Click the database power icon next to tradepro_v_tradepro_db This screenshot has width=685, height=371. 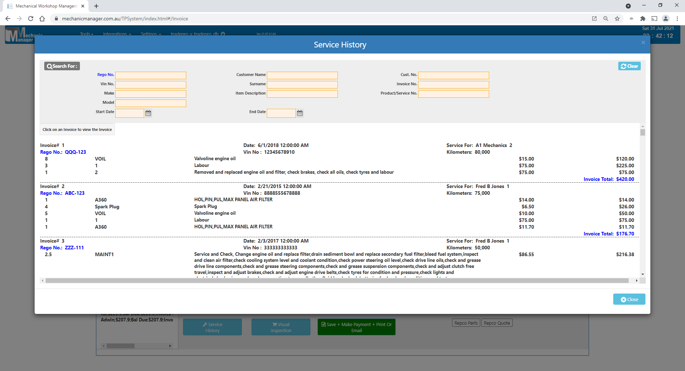pyautogui.click(x=223, y=34)
